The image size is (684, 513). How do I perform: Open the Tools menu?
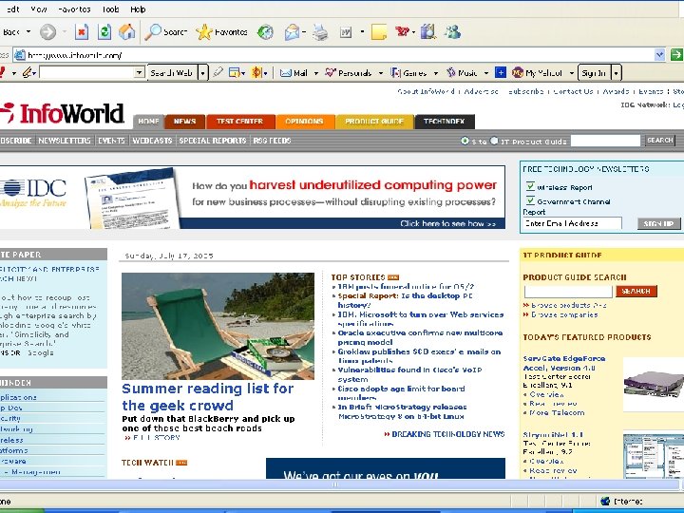coord(110,9)
